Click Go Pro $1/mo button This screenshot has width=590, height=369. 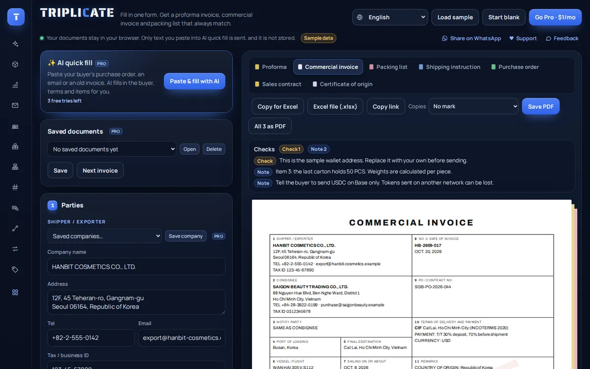tap(555, 17)
